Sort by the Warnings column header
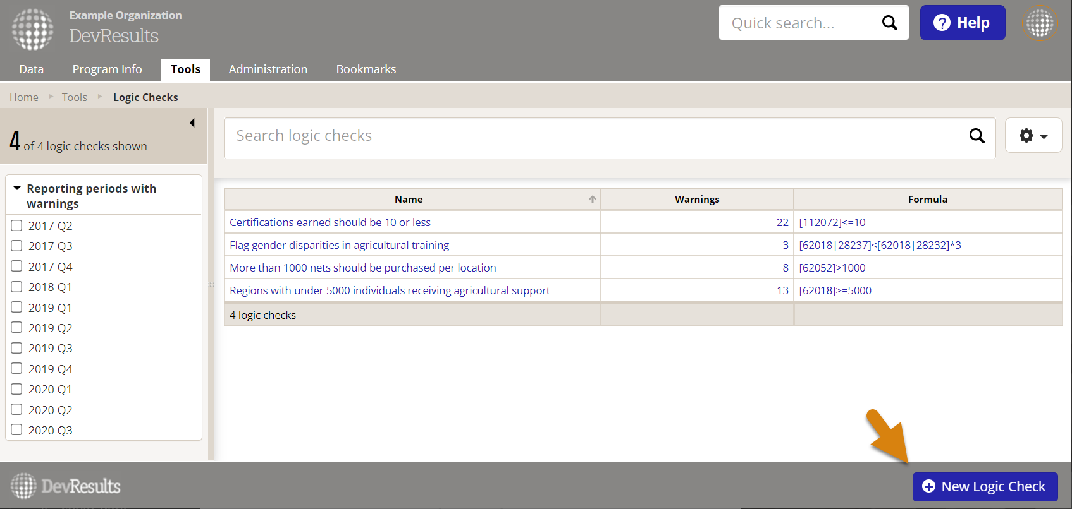The height and width of the screenshot is (509, 1072). [697, 199]
